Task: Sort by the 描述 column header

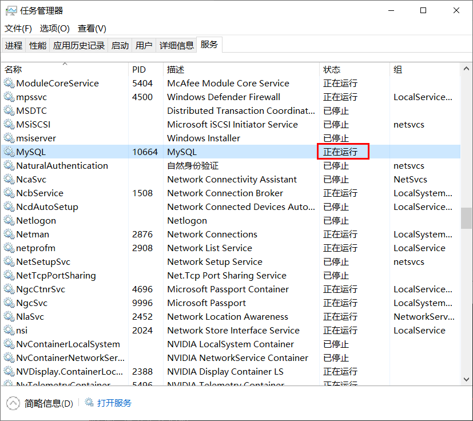Action: point(241,69)
